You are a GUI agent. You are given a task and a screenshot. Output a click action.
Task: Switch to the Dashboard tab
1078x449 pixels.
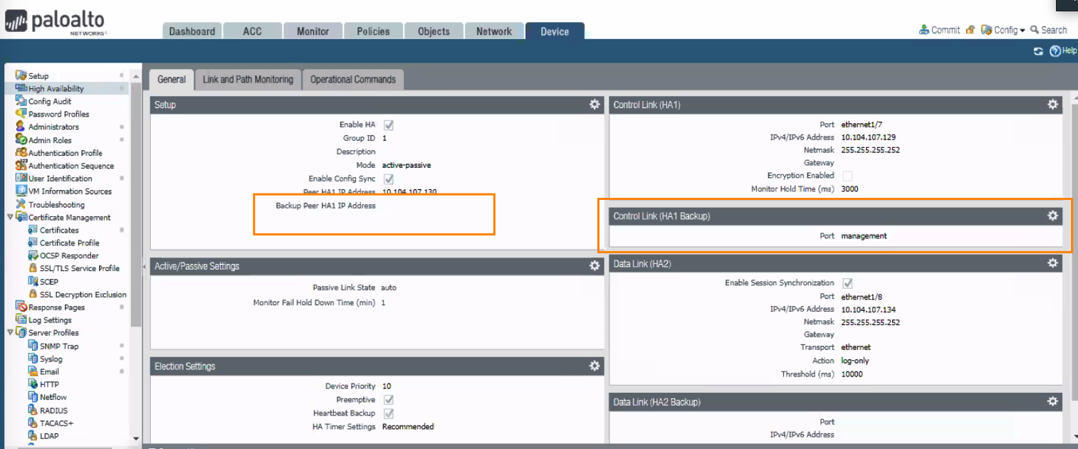(192, 31)
